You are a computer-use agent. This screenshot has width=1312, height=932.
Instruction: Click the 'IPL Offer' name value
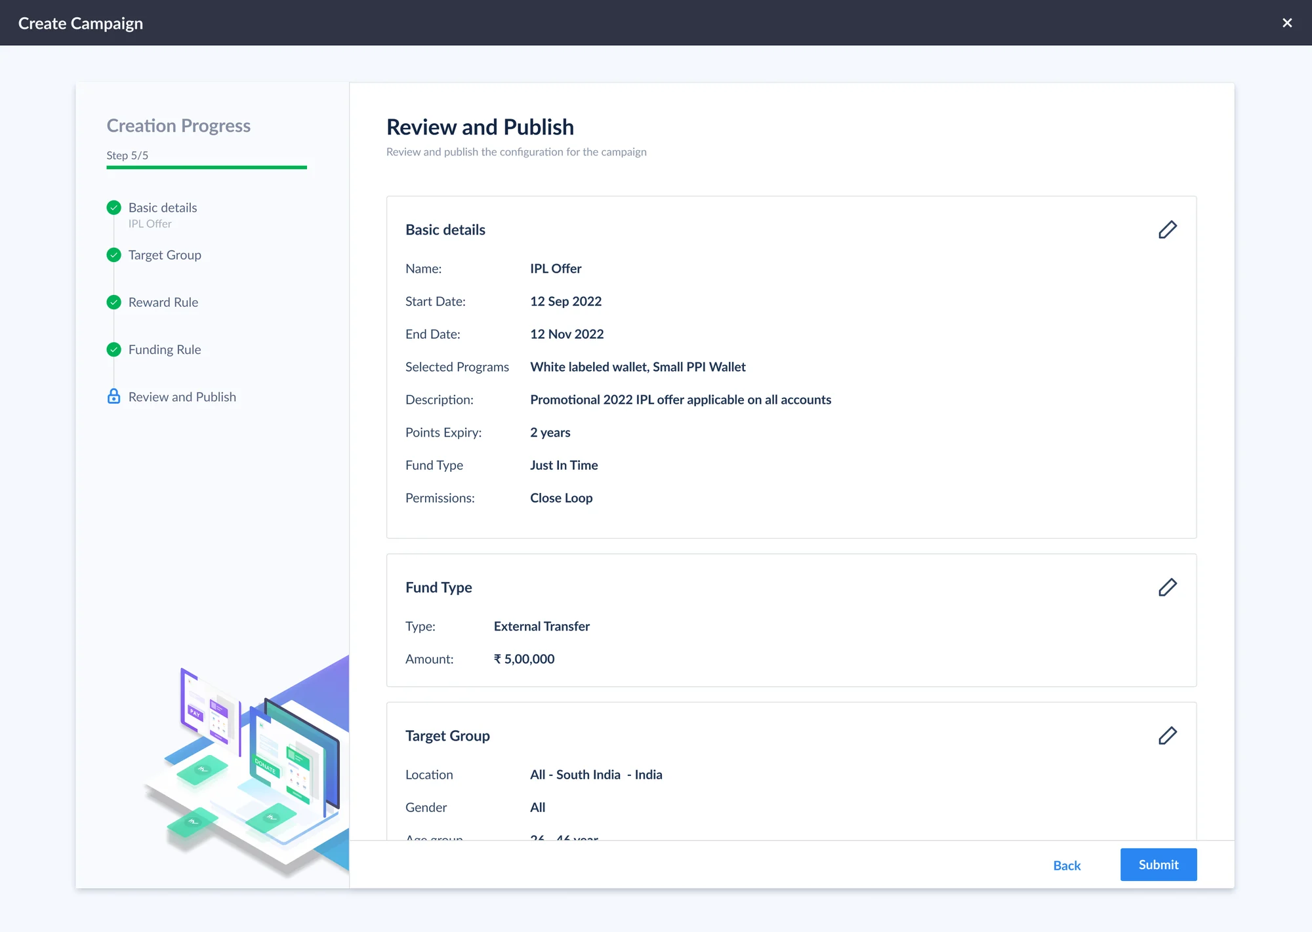click(x=556, y=269)
